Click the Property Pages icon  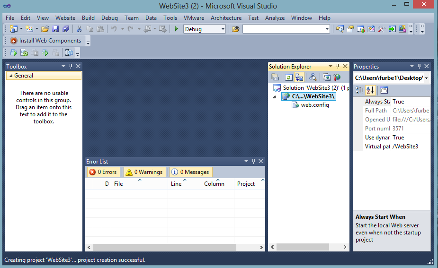coord(384,90)
